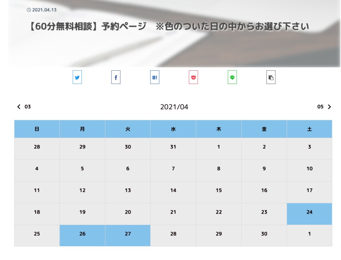Click date 10 on the calendar
Image resolution: width=341 pixels, height=260 pixels.
click(309, 171)
